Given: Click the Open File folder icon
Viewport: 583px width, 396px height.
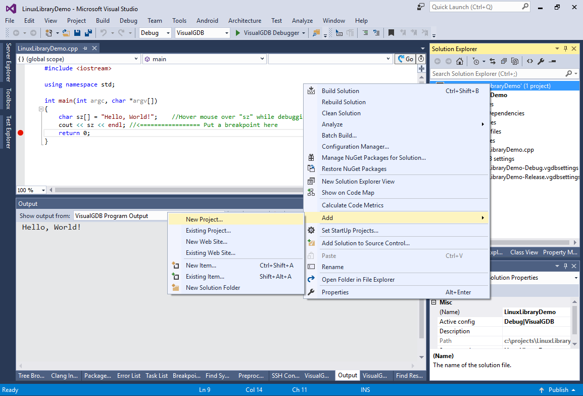Looking at the screenshot, I should [66, 33].
